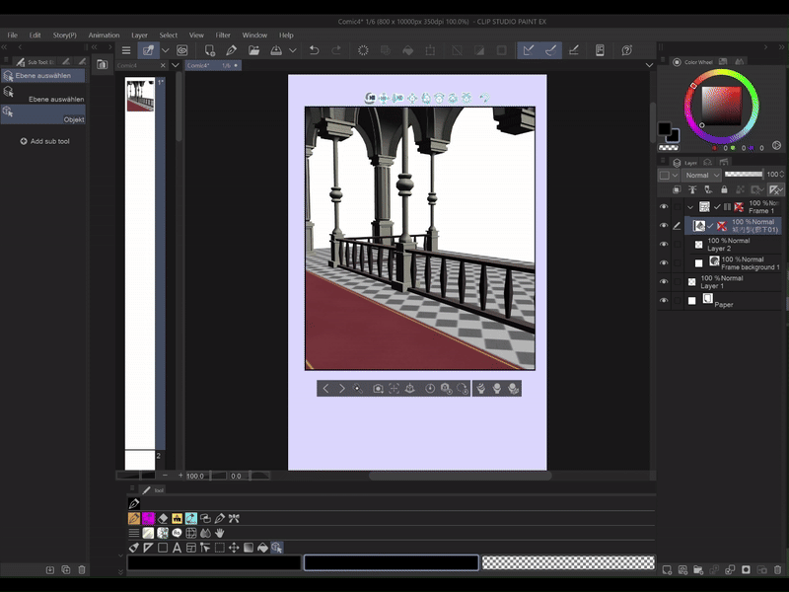Click the camera icon on the 3D object launcher
The image size is (789, 592).
[x=378, y=389]
